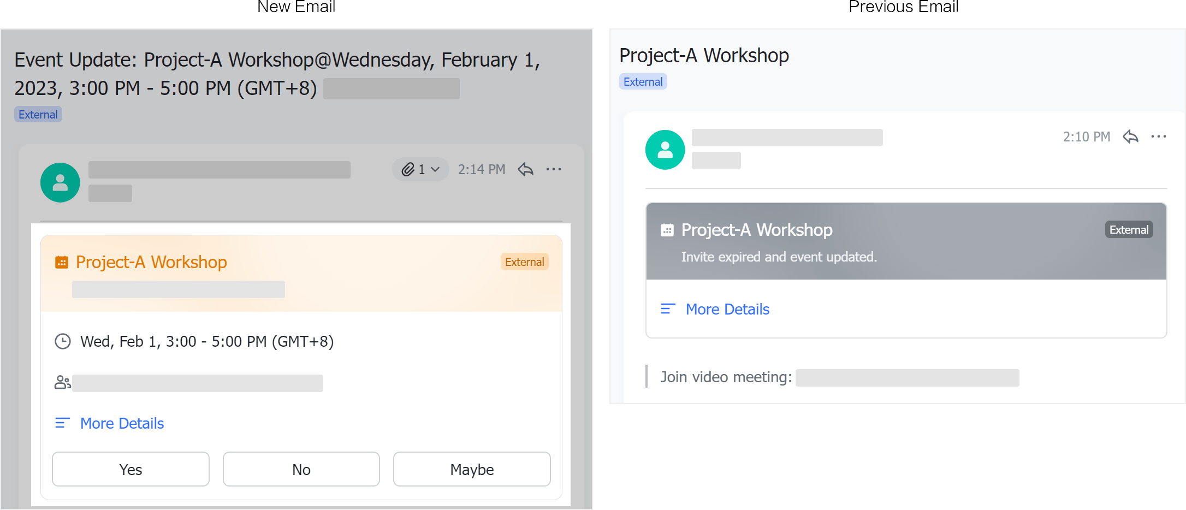Click the attendees icon in the invite card
The width and height of the screenshot is (1186, 510).
coord(62,382)
